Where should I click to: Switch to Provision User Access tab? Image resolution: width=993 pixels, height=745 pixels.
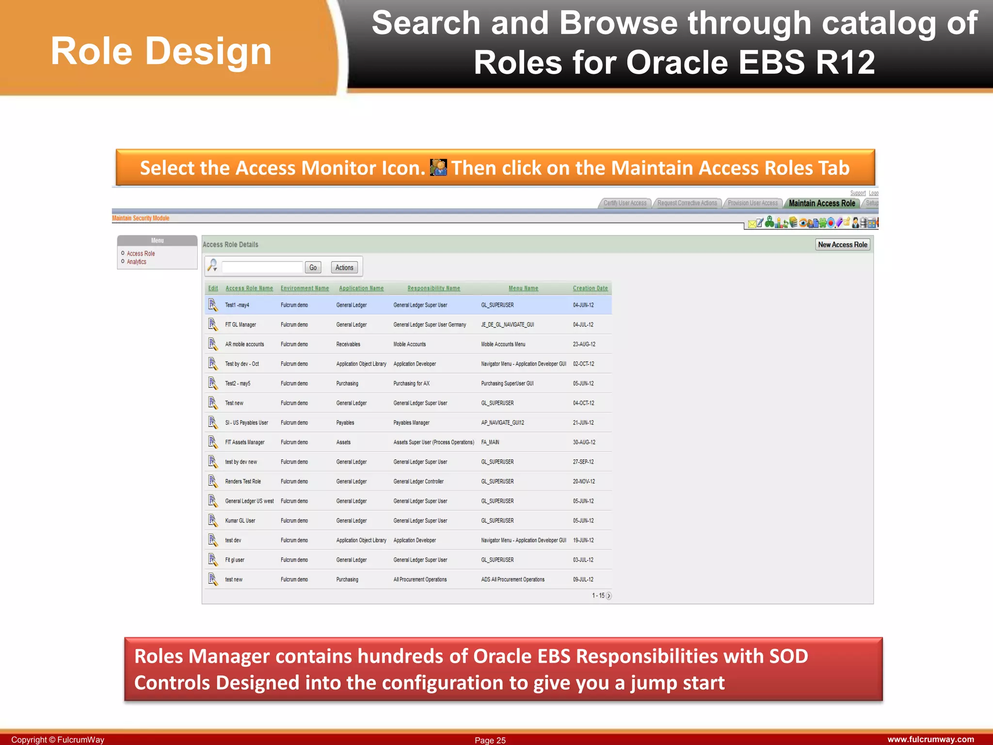[x=753, y=203]
